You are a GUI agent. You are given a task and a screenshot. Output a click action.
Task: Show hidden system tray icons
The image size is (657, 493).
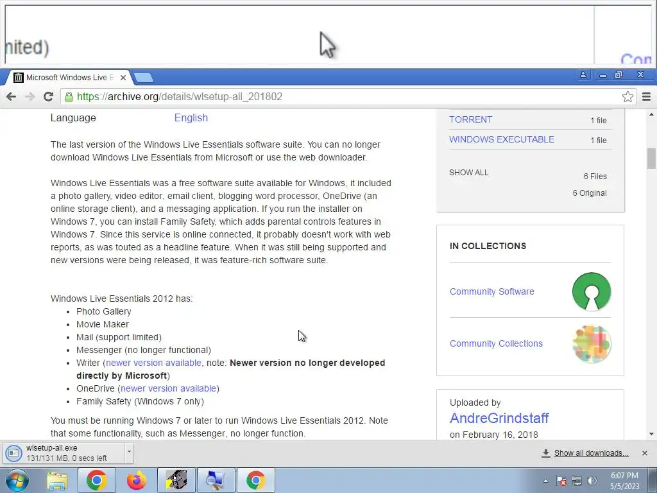[x=545, y=481]
